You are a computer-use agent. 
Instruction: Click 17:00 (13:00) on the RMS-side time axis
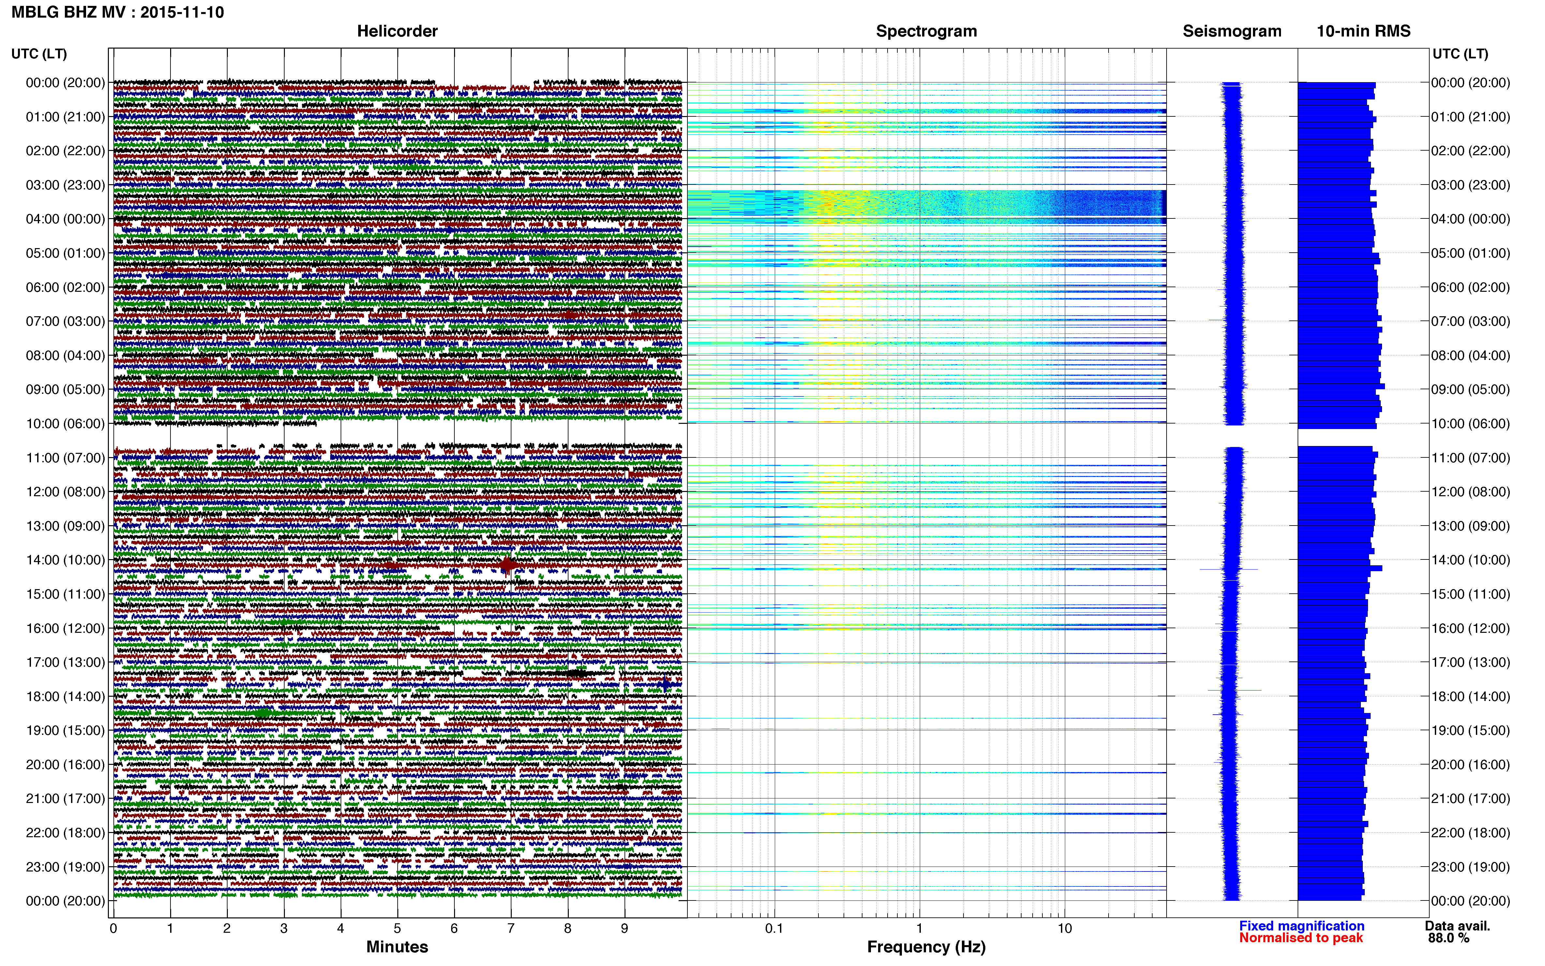click(x=1470, y=662)
